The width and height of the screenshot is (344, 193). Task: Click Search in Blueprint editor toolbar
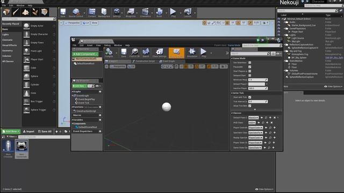point(146,53)
